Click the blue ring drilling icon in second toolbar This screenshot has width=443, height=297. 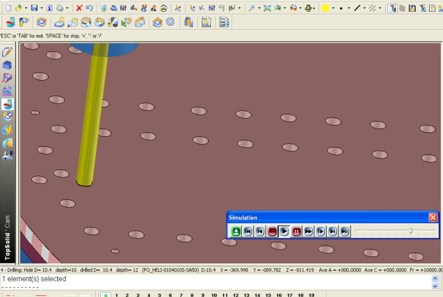[170, 22]
